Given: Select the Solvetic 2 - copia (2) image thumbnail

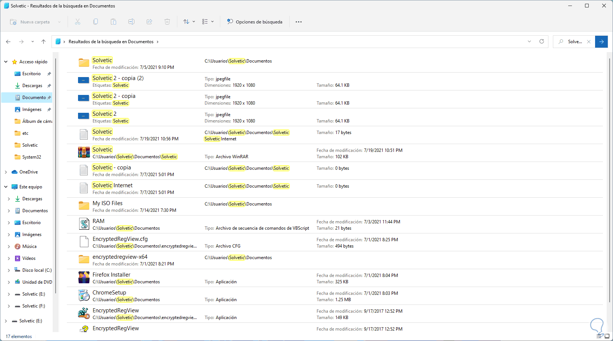Looking at the screenshot, I should 84,80.
